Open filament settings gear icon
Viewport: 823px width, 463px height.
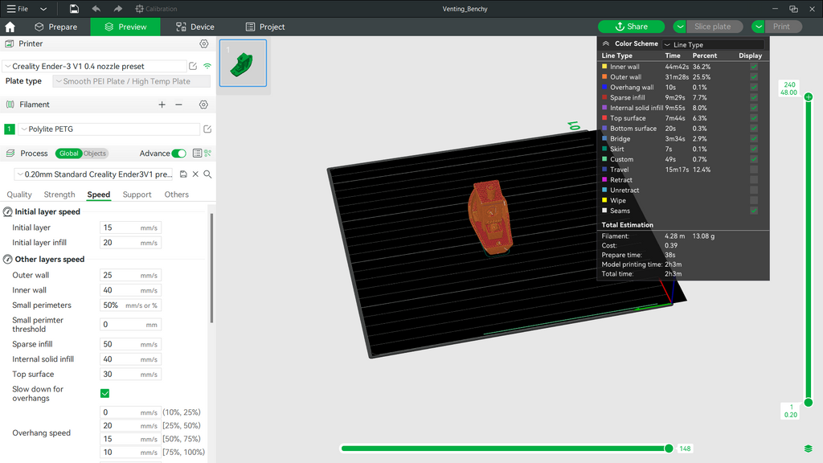(203, 104)
